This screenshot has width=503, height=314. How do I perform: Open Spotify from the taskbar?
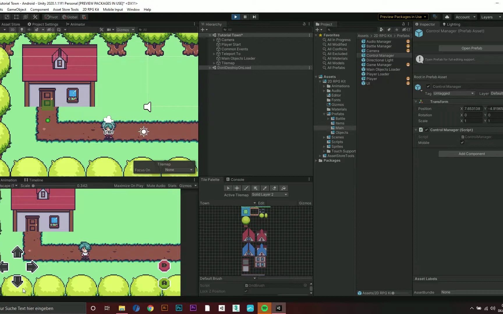264,308
